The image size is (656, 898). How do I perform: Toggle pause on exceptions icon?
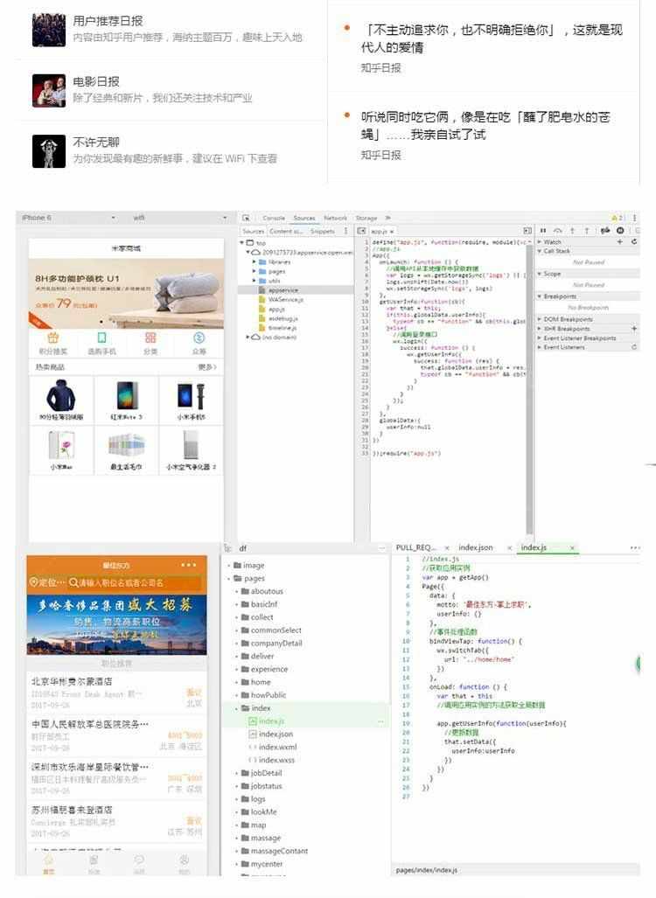click(620, 230)
